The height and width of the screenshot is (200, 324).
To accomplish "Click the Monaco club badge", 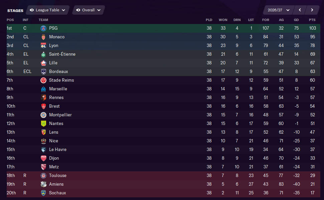I will point(43,37).
